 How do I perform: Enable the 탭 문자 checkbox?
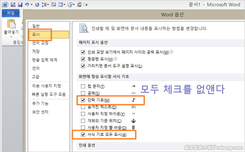83,86
